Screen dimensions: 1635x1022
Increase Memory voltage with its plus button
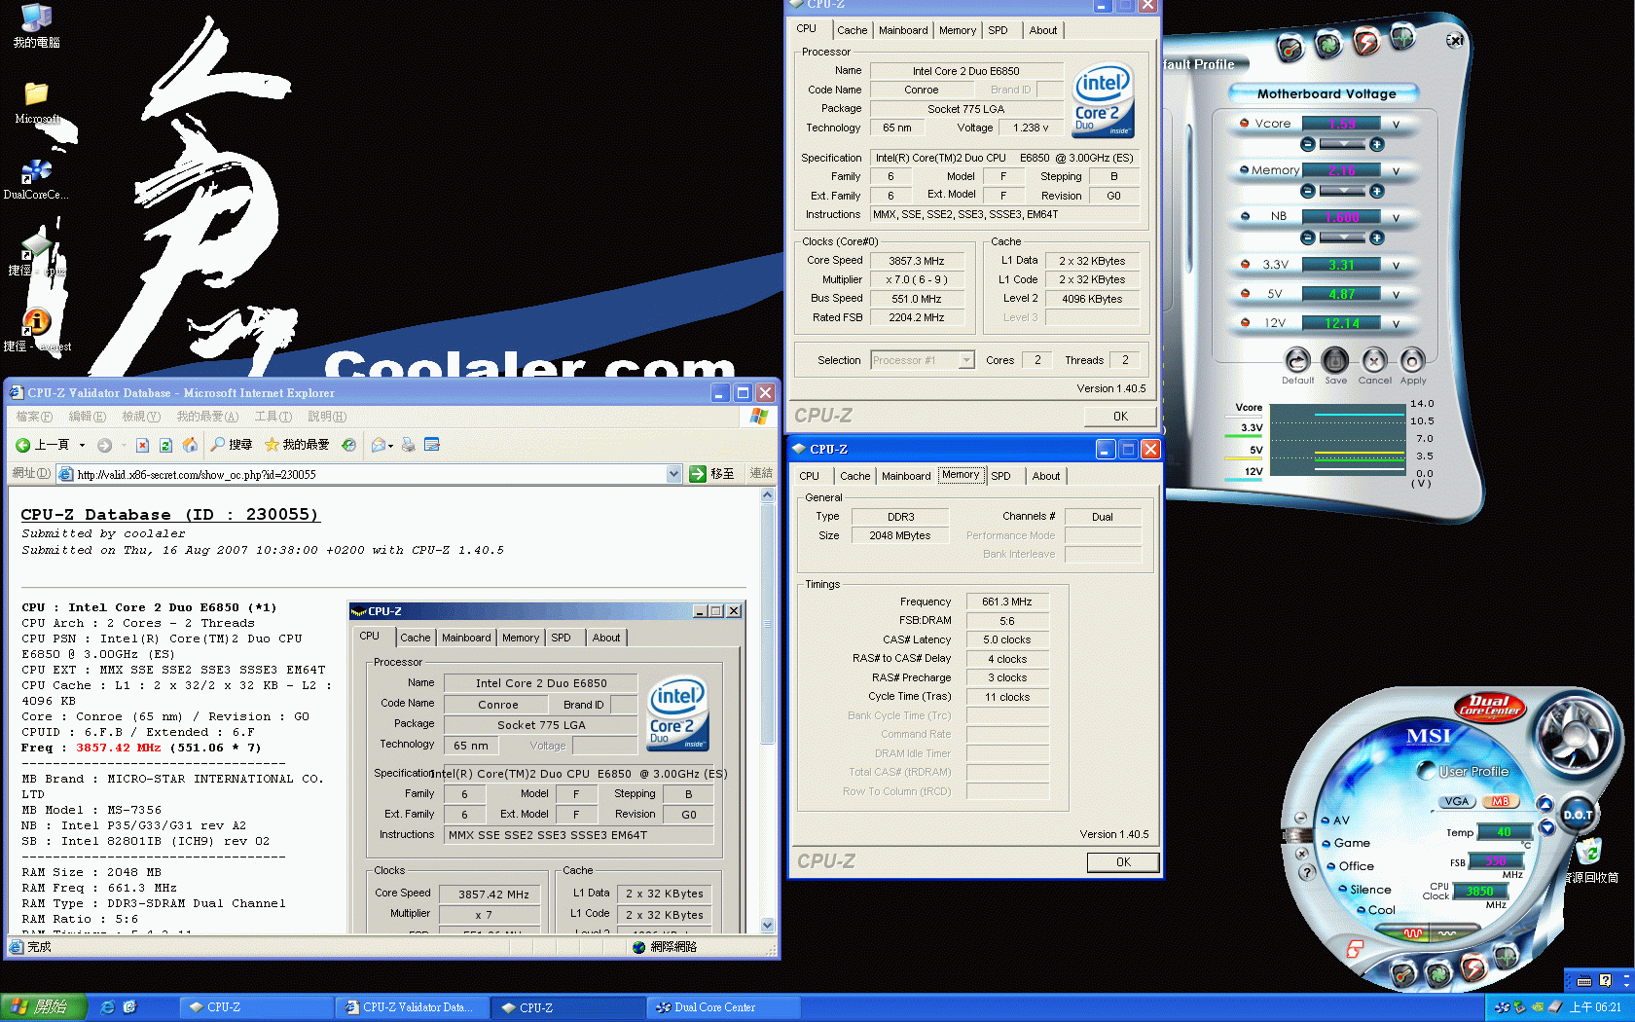coord(1376,191)
